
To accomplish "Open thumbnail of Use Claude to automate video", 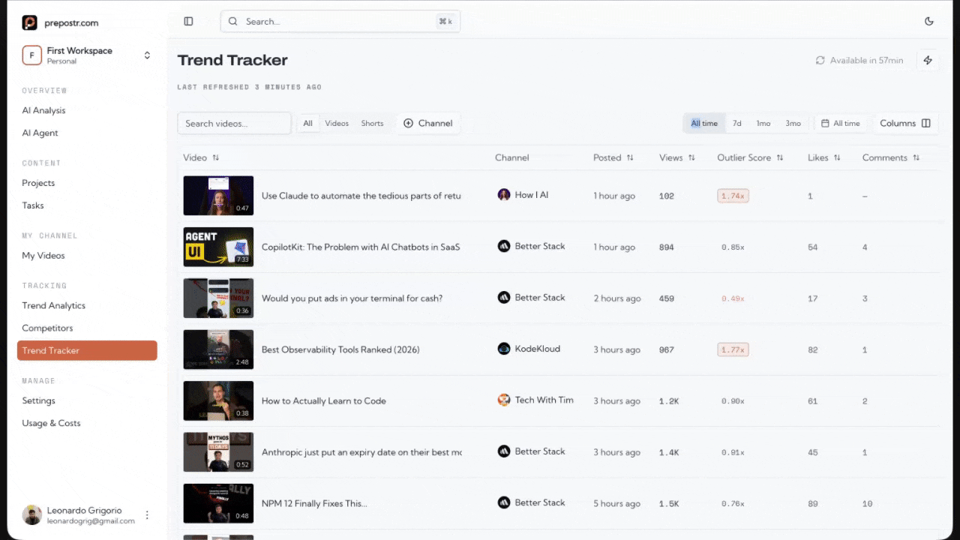I will pyautogui.click(x=218, y=196).
